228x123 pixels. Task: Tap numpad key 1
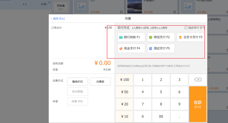click(143, 80)
